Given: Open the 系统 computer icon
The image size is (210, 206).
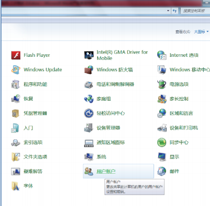Looking at the screenshot, I should click(89, 157).
